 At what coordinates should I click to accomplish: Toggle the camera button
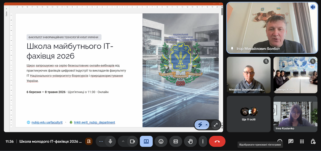click(x=132, y=141)
